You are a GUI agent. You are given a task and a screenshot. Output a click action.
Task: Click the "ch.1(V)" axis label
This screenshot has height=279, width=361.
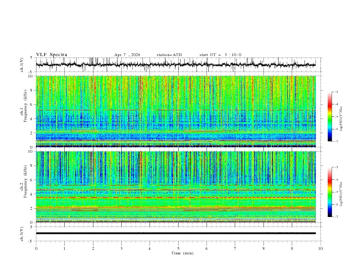[x=22, y=65]
